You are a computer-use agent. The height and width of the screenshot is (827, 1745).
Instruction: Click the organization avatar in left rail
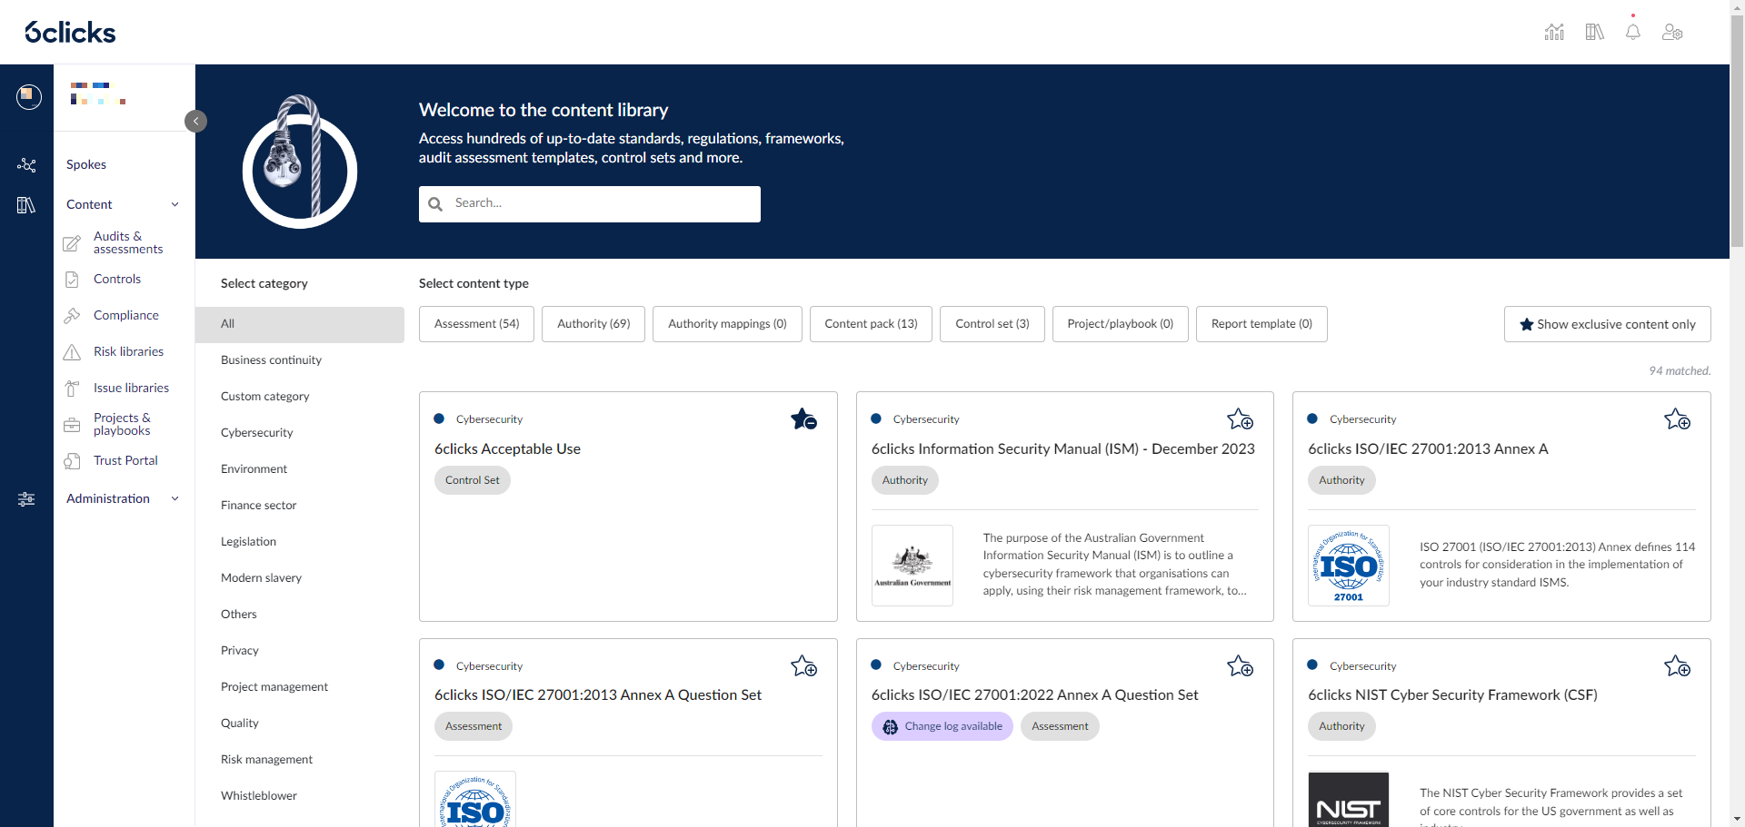29,96
